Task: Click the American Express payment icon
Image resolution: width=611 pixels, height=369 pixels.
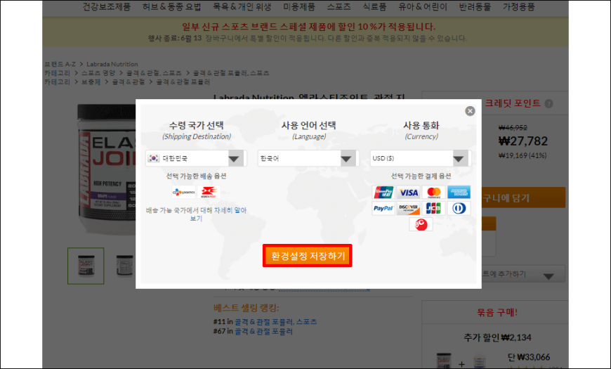Action: (x=459, y=193)
